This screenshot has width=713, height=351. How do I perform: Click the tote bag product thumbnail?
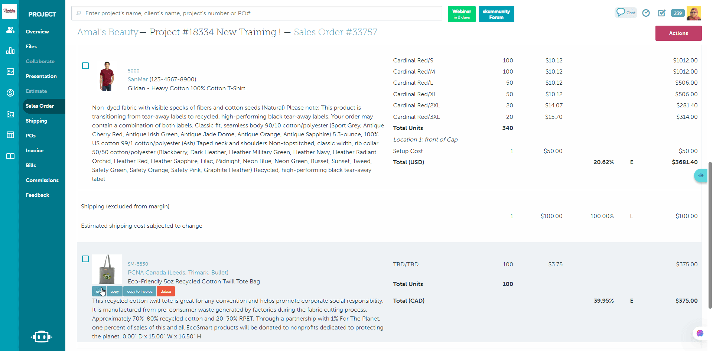click(107, 269)
